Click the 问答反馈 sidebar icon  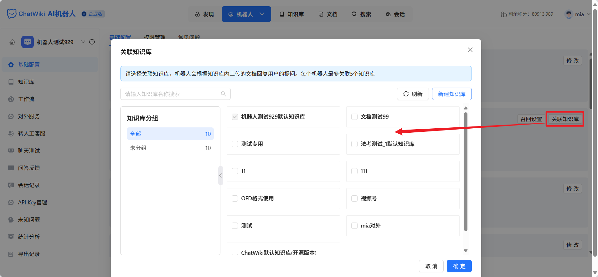(x=11, y=168)
